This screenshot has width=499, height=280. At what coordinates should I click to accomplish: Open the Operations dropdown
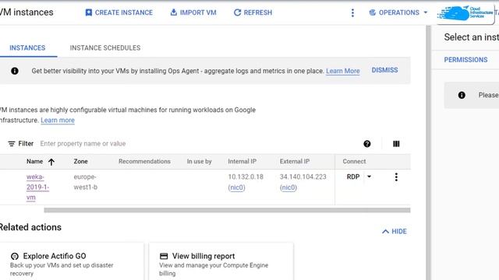398,12
